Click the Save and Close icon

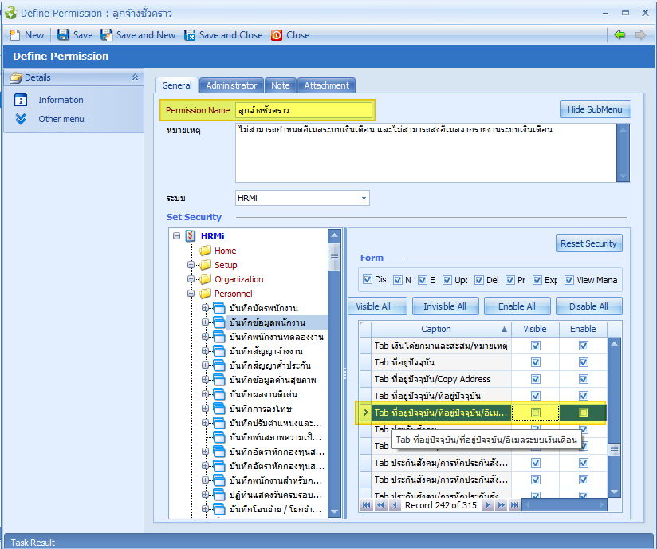tap(190, 35)
